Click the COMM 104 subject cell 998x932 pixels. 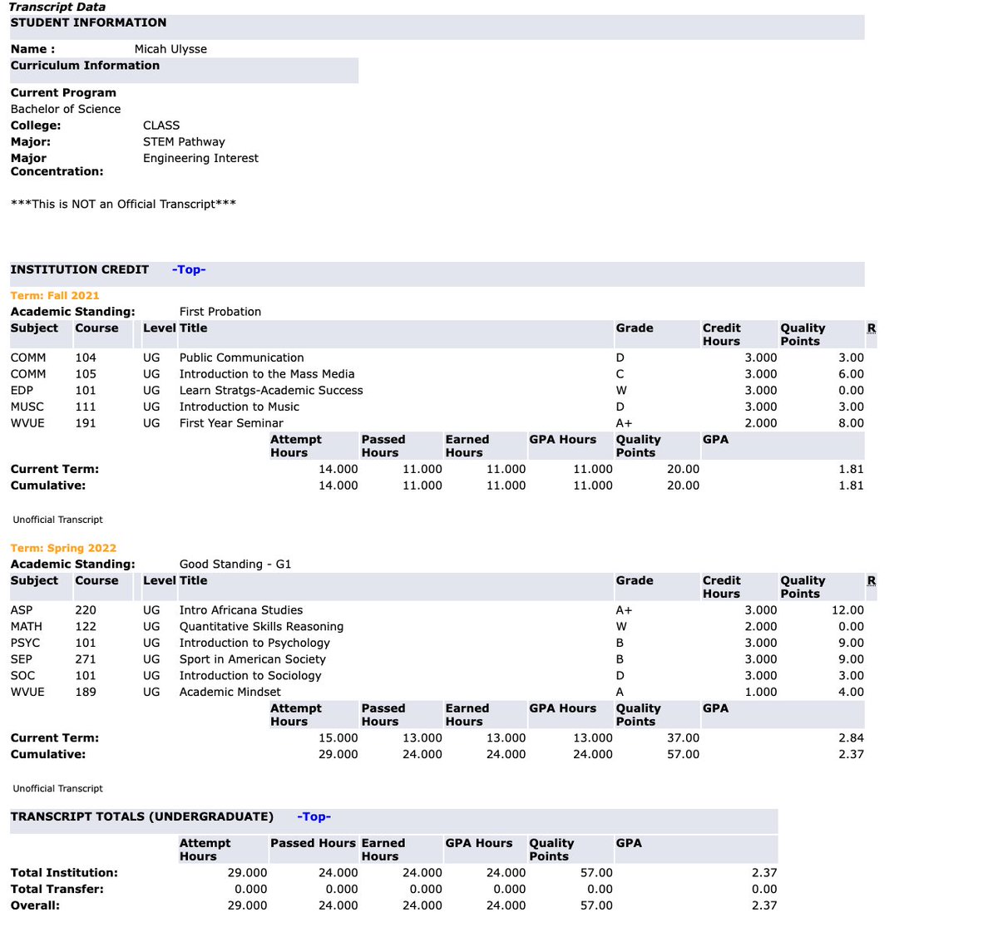coord(28,358)
